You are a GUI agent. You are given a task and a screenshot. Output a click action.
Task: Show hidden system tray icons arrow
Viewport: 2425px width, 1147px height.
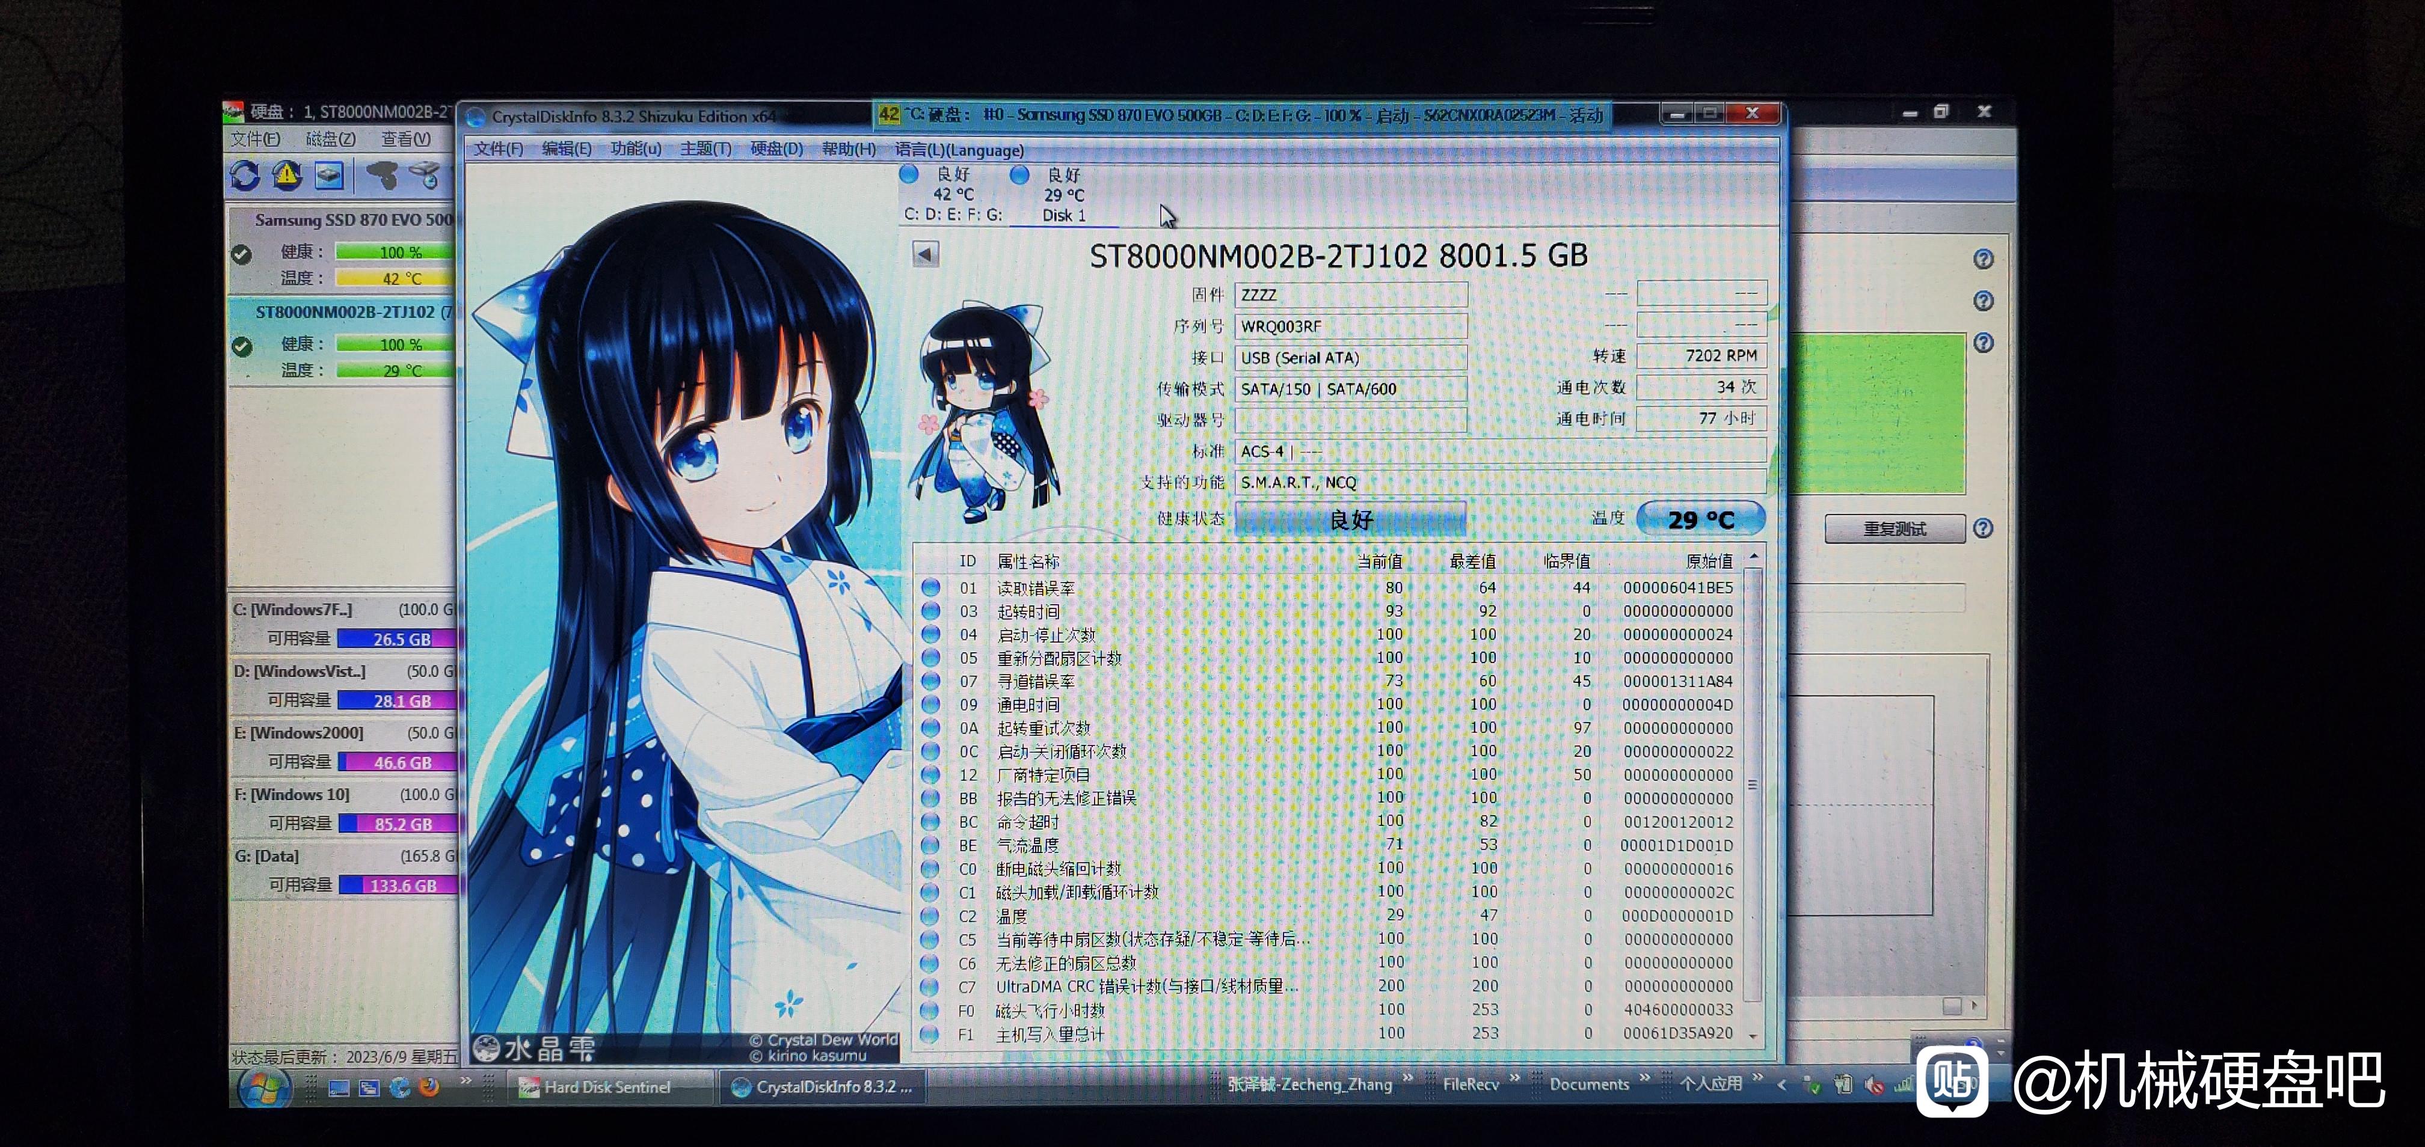click(x=1781, y=1084)
